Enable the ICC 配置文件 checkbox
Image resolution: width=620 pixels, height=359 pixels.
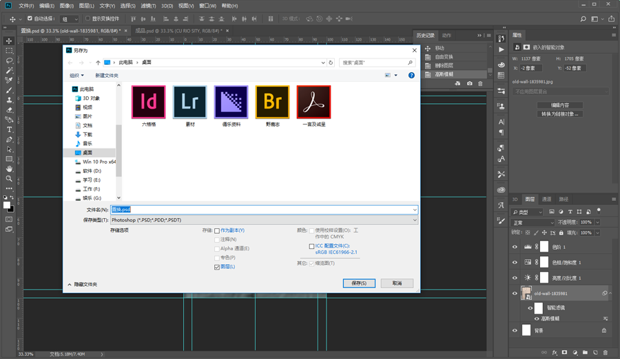[311, 246]
